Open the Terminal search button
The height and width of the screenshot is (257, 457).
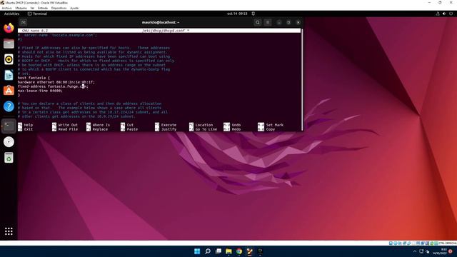[258, 22]
